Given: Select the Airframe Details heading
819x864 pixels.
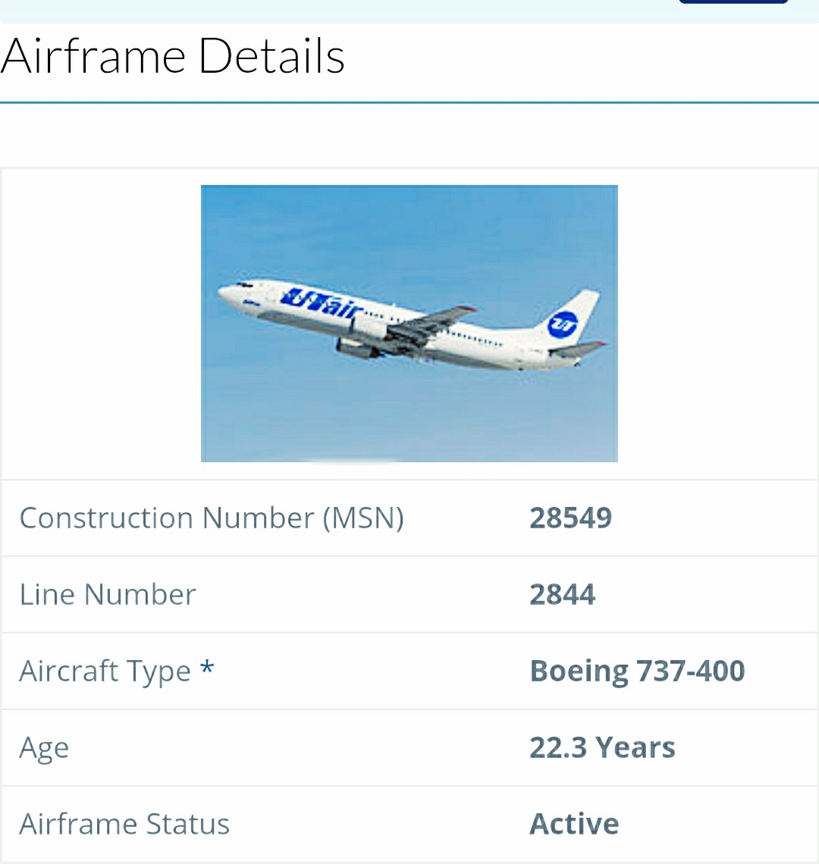Looking at the screenshot, I should [173, 55].
